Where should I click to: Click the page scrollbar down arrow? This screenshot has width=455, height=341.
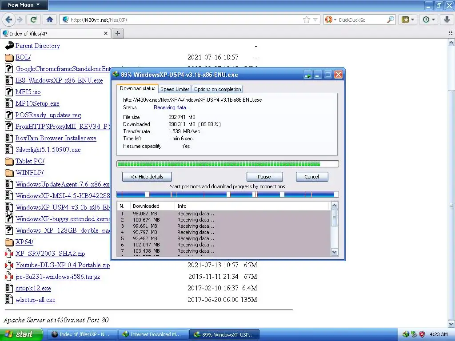[x=451, y=324]
